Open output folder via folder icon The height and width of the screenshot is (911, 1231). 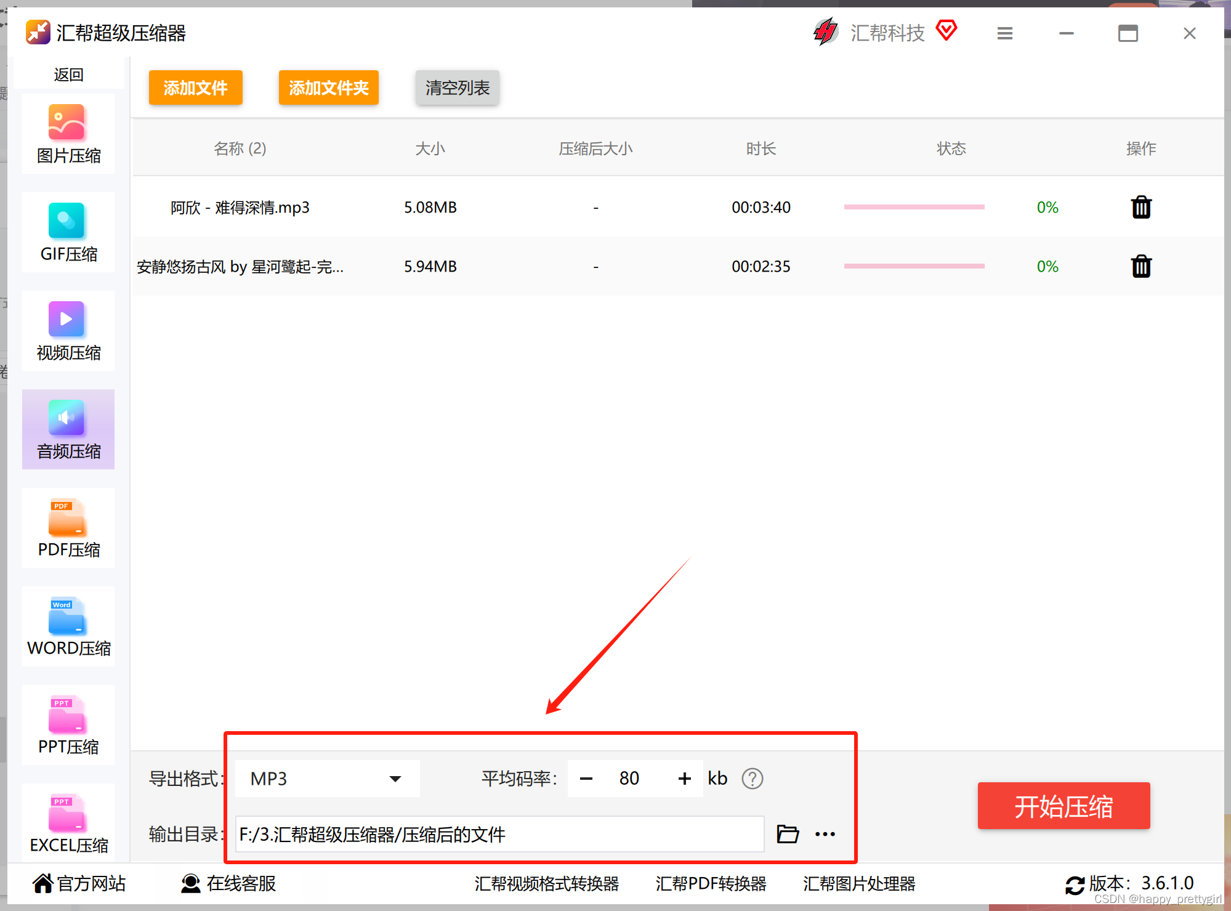pos(788,834)
